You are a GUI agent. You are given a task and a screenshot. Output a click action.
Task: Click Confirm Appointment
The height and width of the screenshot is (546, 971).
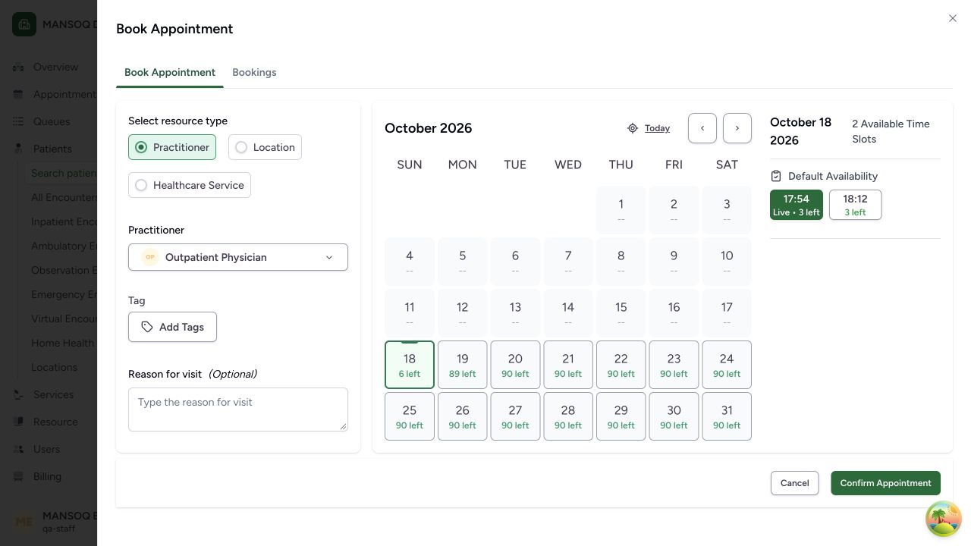[885, 483]
